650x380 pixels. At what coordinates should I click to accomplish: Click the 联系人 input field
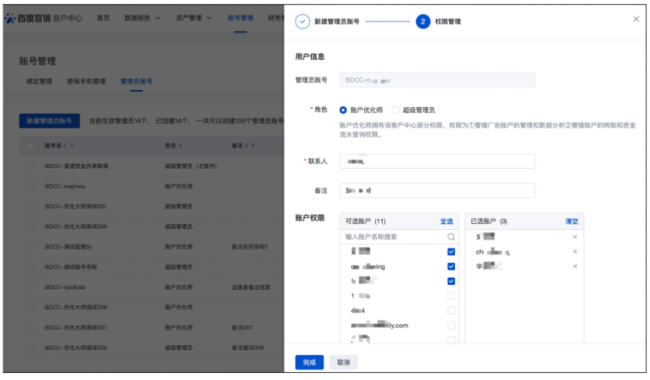point(437,162)
